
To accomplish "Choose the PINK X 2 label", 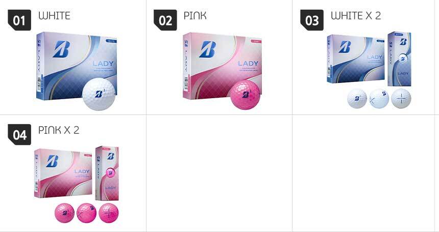I will point(59,130).
